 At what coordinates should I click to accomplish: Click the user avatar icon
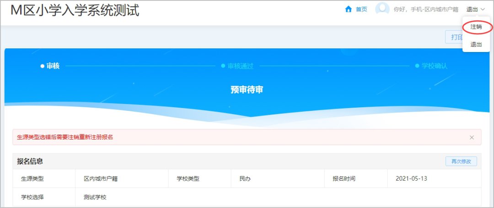pyautogui.click(x=382, y=9)
